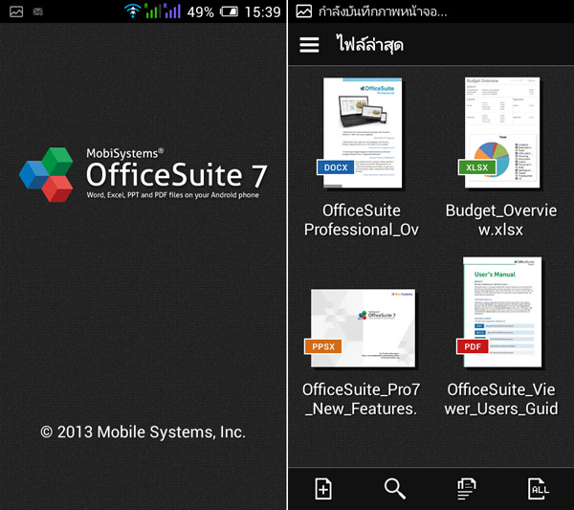Select the OfficeSuite Professional_Ov file name
Viewport: 574px width, 510px height.
coord(362,220)
